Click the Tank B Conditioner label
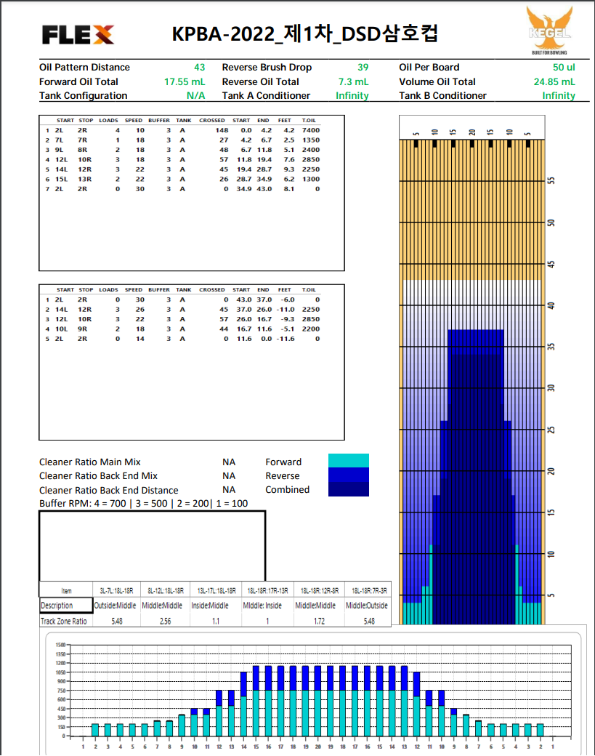The image size is (595, 756). pos(442,95)
